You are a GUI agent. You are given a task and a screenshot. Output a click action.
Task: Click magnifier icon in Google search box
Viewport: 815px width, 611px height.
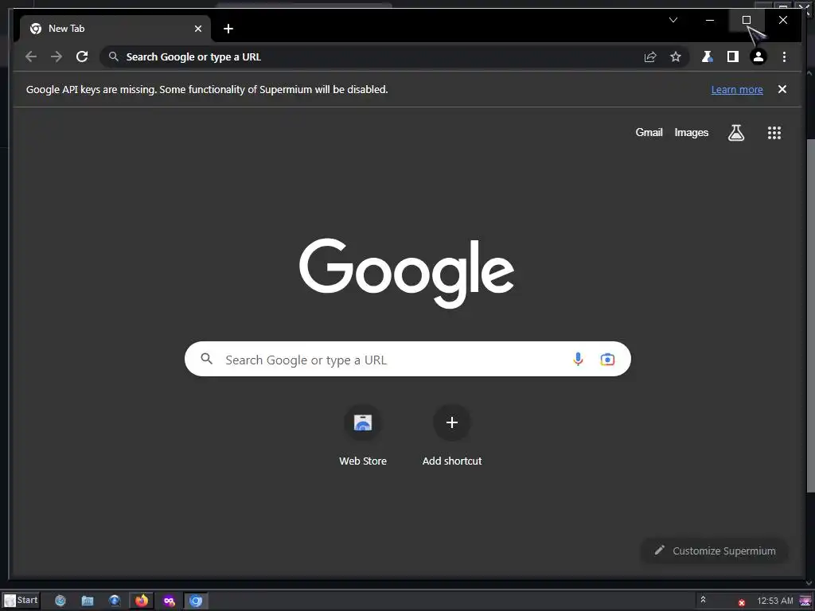pos(206,359)
